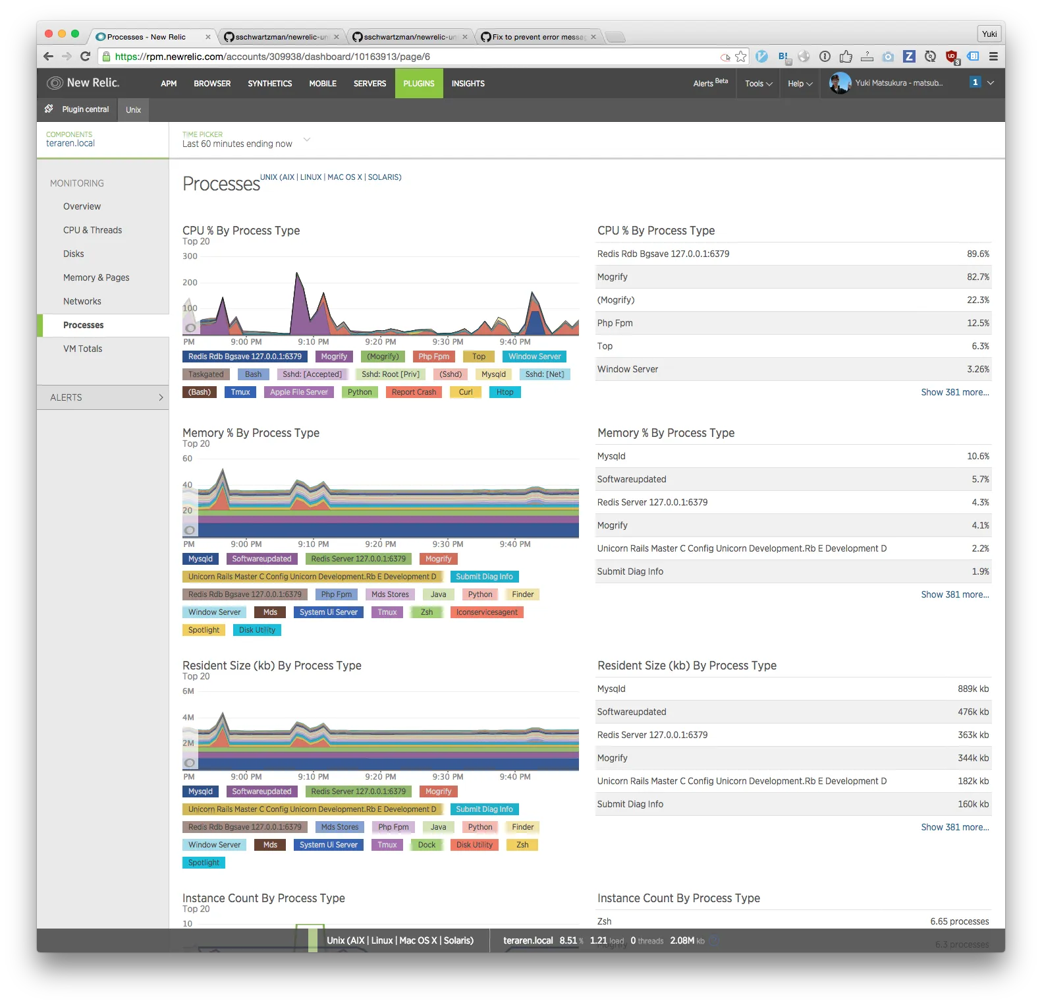Click the New Relic logo
This screenshot has width=1042, height=1005.
click(x=83, y=83)
